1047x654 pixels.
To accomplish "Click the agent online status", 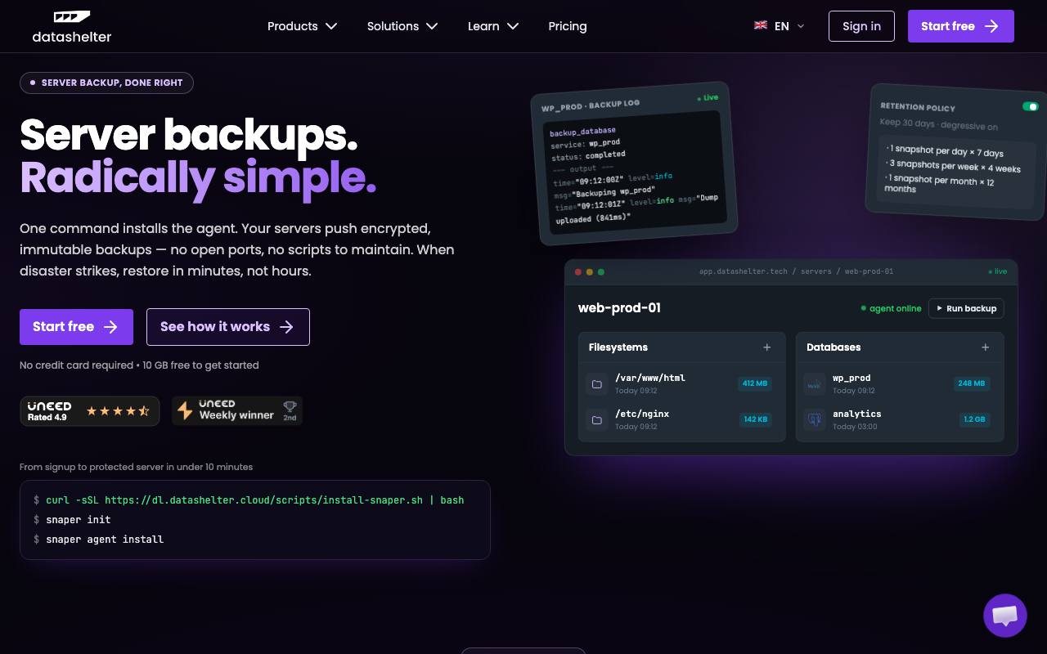I will (x=891, y=308).
